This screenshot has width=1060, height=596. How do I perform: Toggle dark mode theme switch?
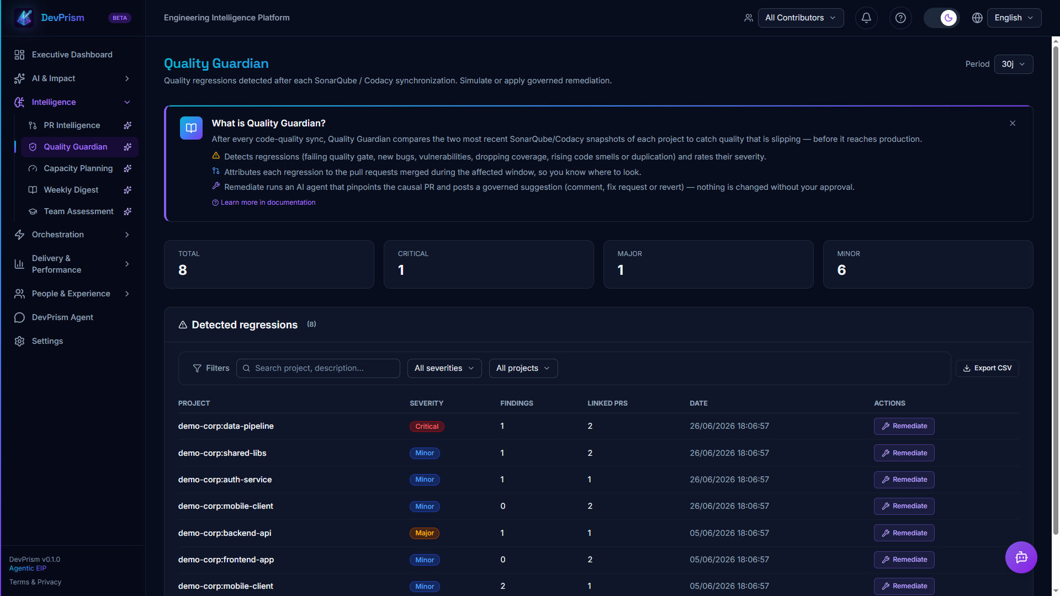coord(941,18)
